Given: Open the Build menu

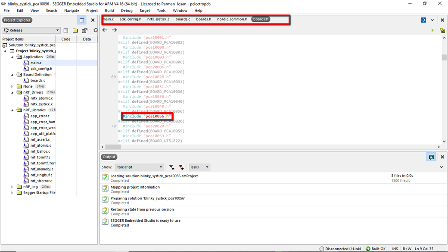Looking at the screenshot, I should coord(109,10).
